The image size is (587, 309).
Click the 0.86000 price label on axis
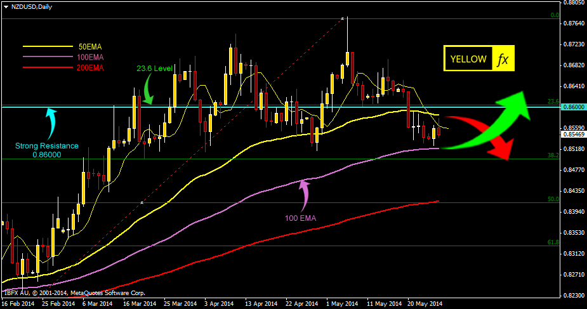pos(573,107)
